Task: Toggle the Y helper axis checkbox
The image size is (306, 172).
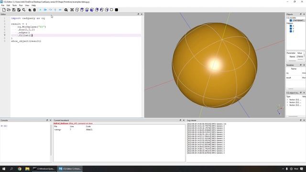Action: [291, 29]
